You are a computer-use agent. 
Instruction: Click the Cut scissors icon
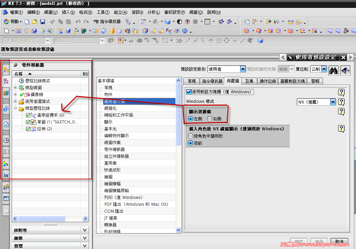53,22
